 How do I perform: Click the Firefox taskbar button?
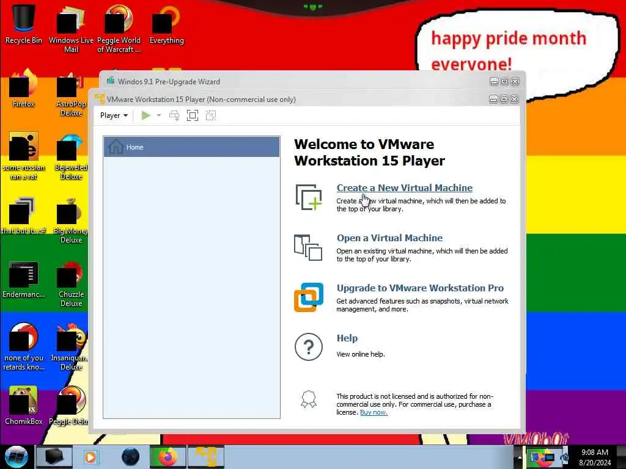click(x=168, y=457)
